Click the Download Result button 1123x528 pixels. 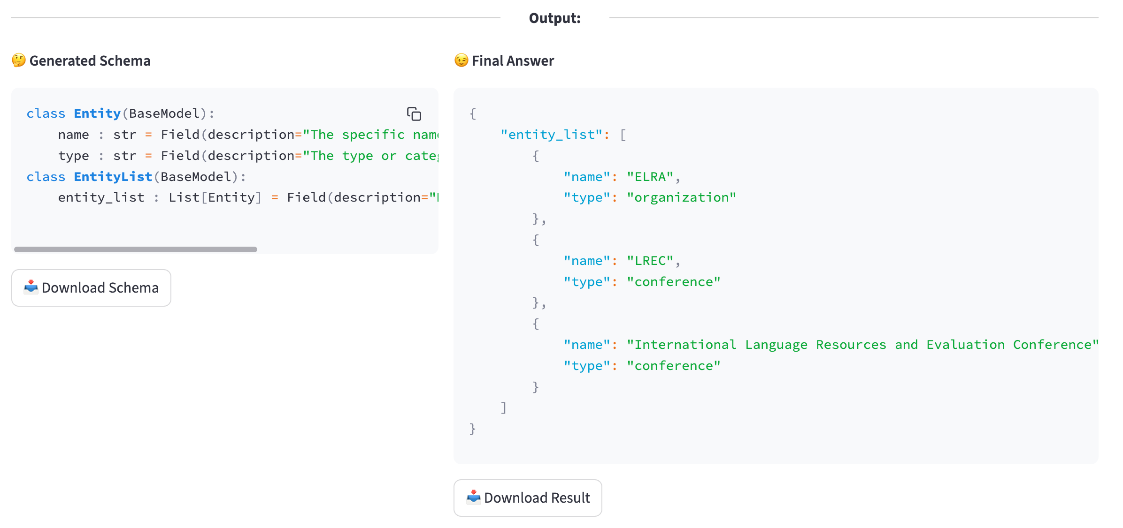(x=528, y=498)
